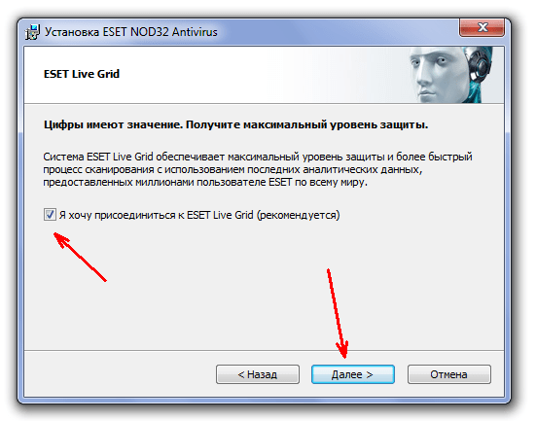Click the 'ESET Live Grid' header title
Screen dimensions: 536x421
pos(82,74)
